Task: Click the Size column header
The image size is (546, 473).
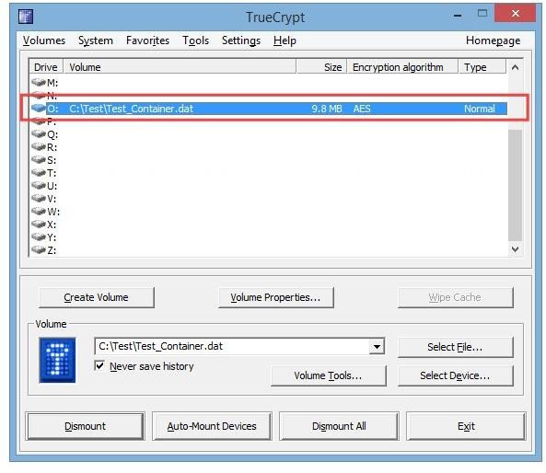Action: point(321,67)
